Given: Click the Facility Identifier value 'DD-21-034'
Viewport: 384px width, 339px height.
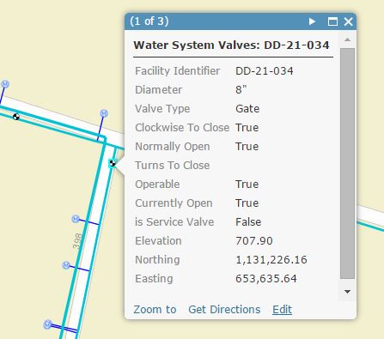Looking at the screenshot, I should (265, 71).
